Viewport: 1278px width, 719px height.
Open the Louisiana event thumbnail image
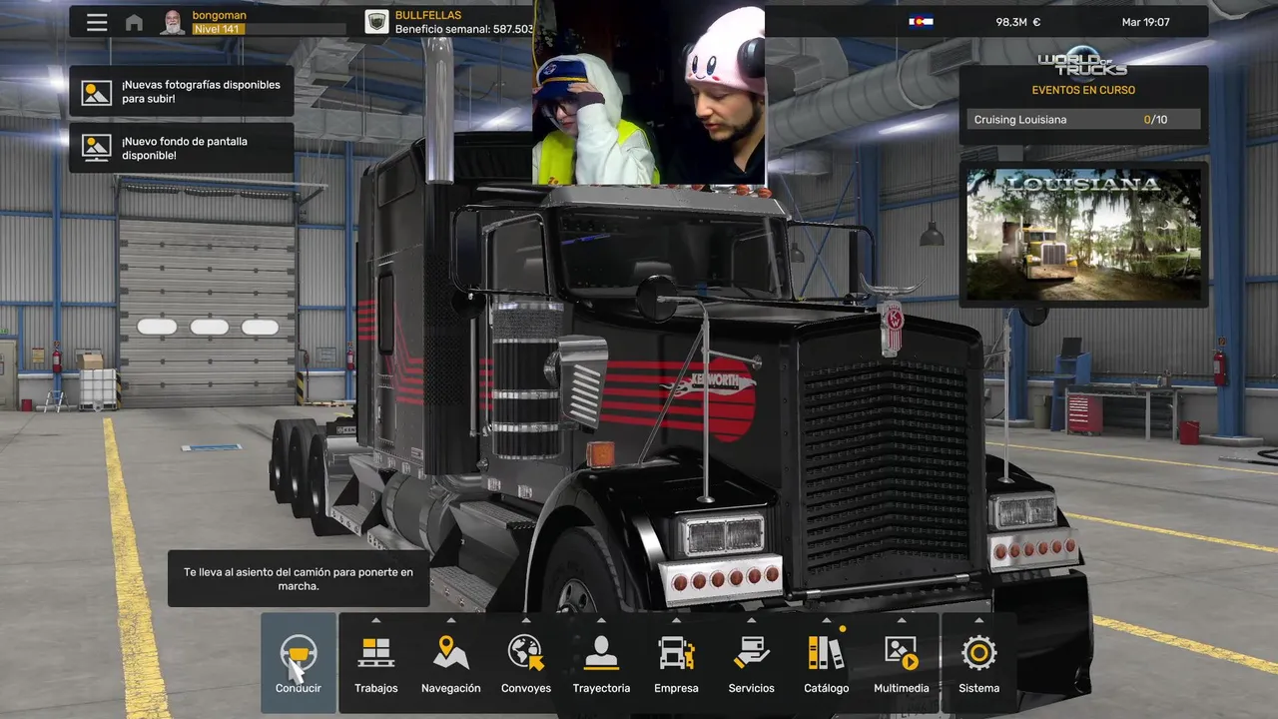coord(1083,236)
